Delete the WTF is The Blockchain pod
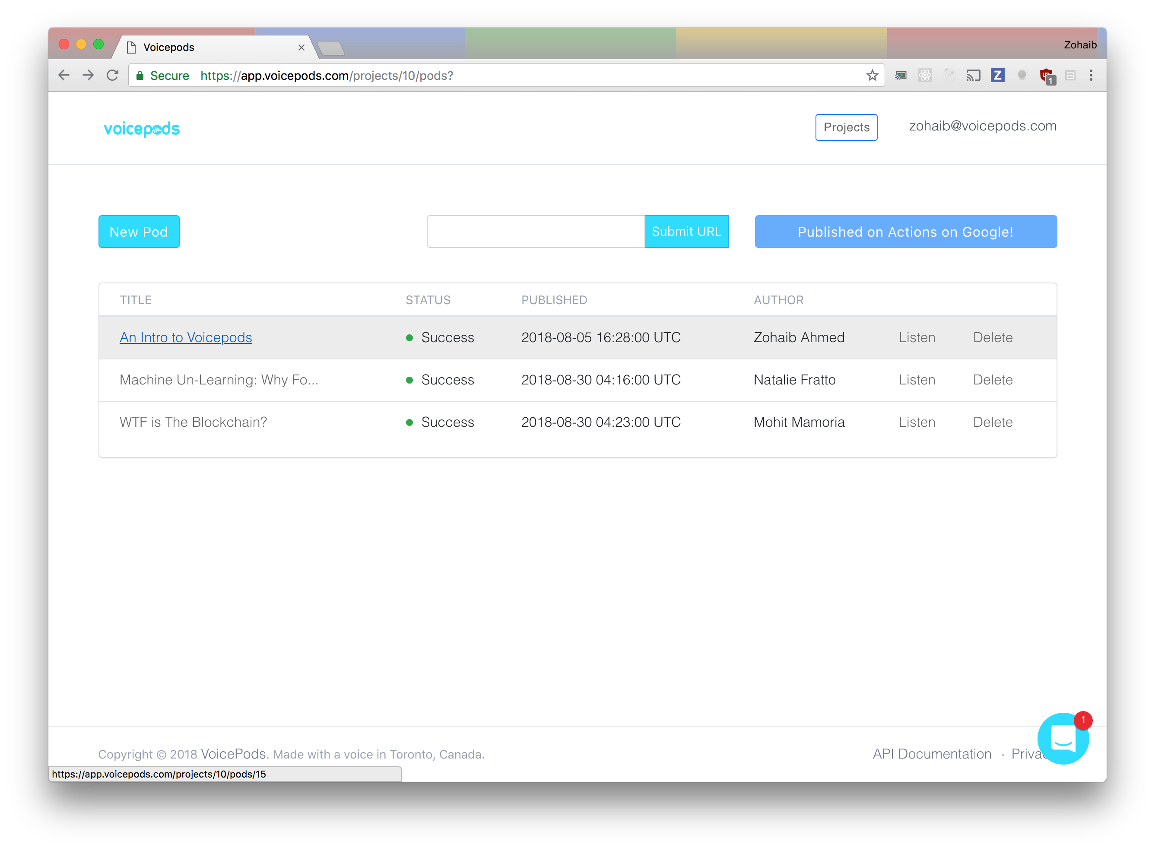This screenshot has height=851, width=1155. tap(992, 422)
